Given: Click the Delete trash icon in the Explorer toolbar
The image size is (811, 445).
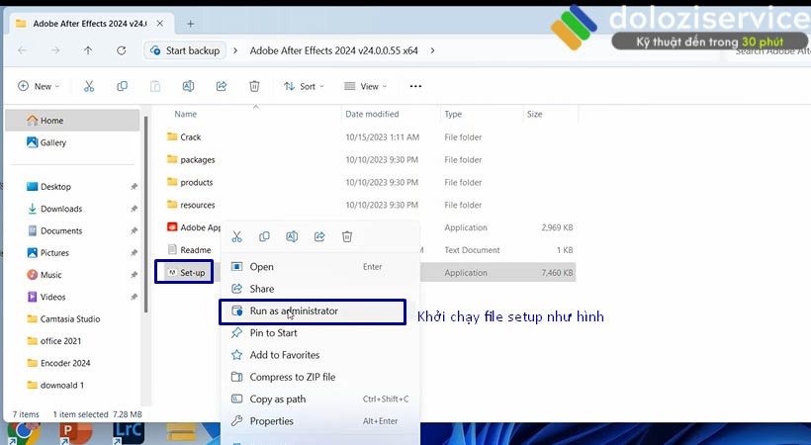Looking at the screenshot, I should pyautogui.click(x=254, y=86).
